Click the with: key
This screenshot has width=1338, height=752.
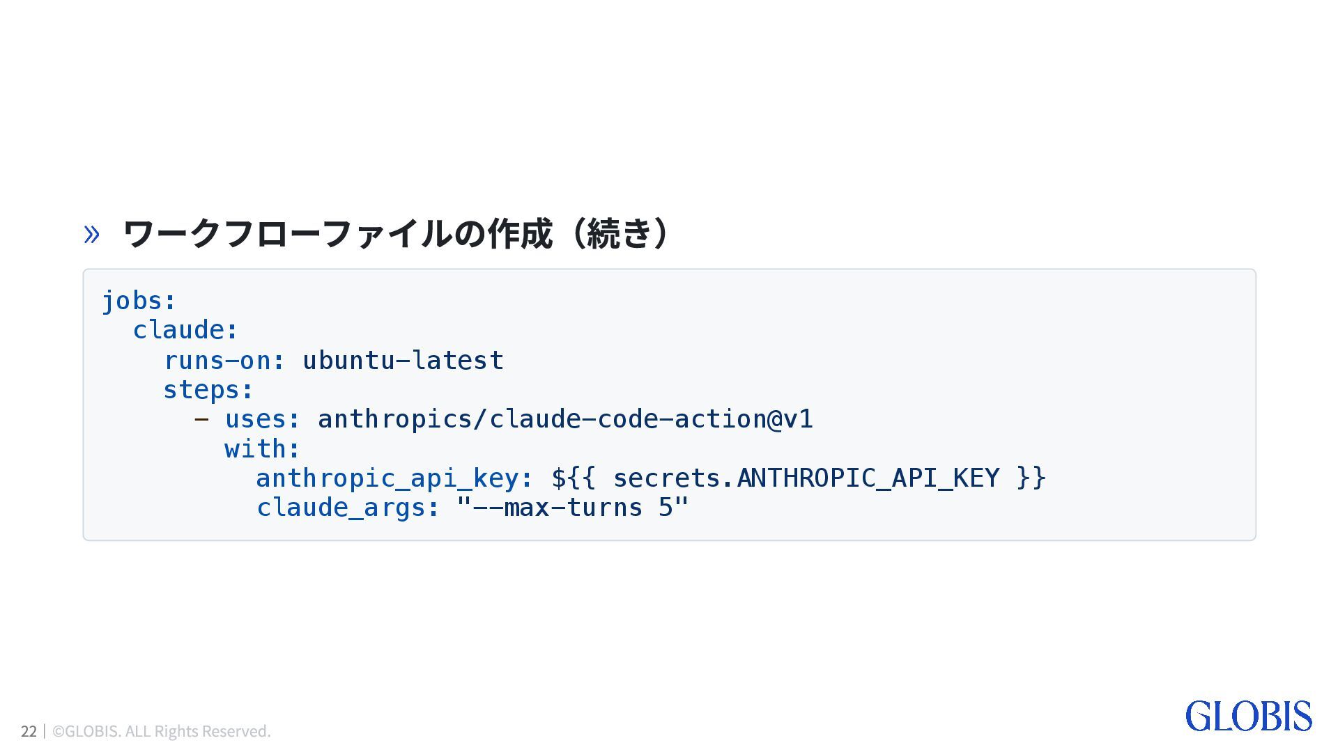262,449
